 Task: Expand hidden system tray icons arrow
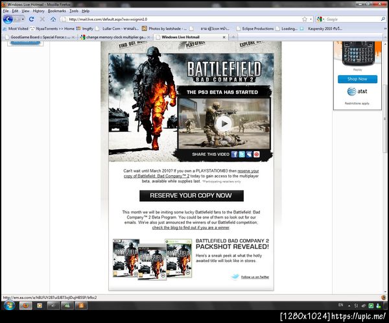click(x=349, y=306)
